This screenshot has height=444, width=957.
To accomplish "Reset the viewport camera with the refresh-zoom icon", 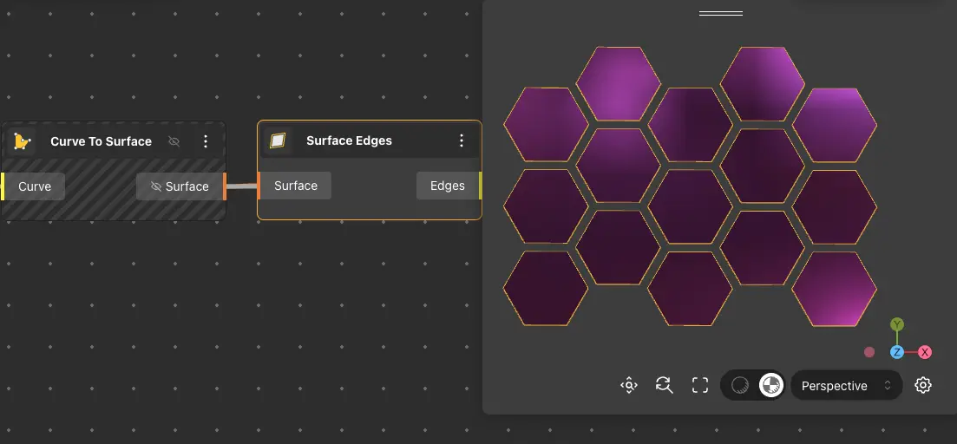I will pyautogui.click(x=665, y=385).
